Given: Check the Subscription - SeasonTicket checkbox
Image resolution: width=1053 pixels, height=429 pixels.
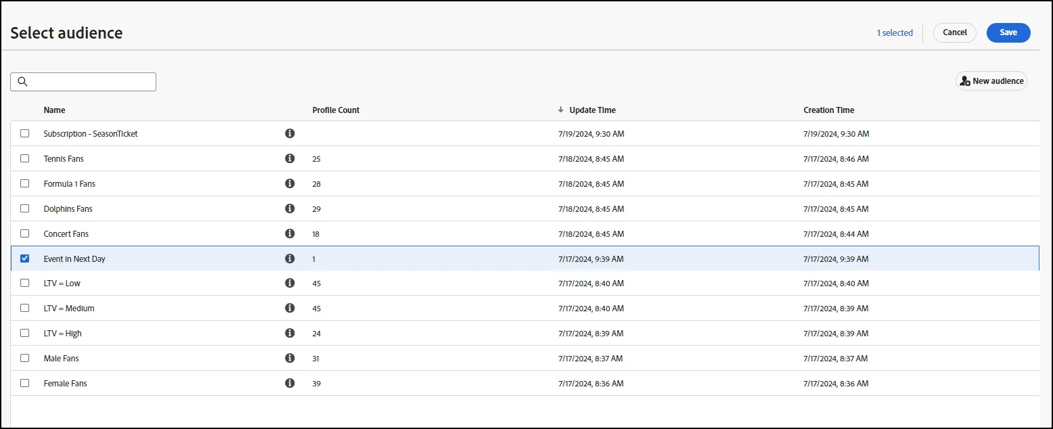Looking at the screenshot, I should (25, 133).
